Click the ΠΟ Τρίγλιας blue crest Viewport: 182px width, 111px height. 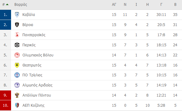pyautogui.click(x=17, y=75)
